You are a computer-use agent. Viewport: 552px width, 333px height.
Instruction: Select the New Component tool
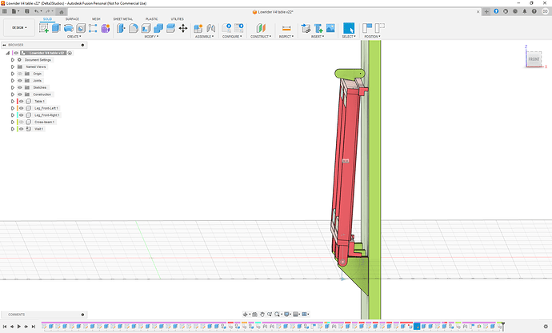[x=198, y=28]
